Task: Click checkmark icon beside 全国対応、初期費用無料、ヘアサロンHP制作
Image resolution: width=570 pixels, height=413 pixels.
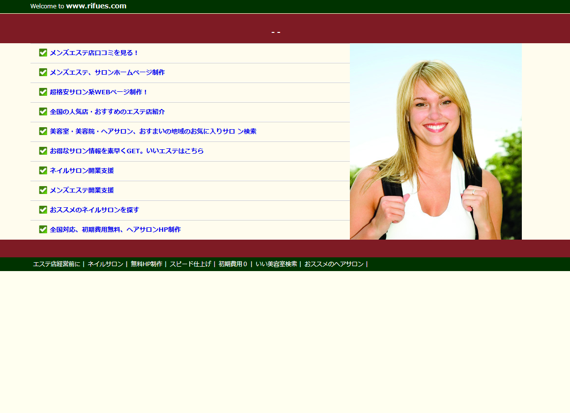Action: coord(43,229)
